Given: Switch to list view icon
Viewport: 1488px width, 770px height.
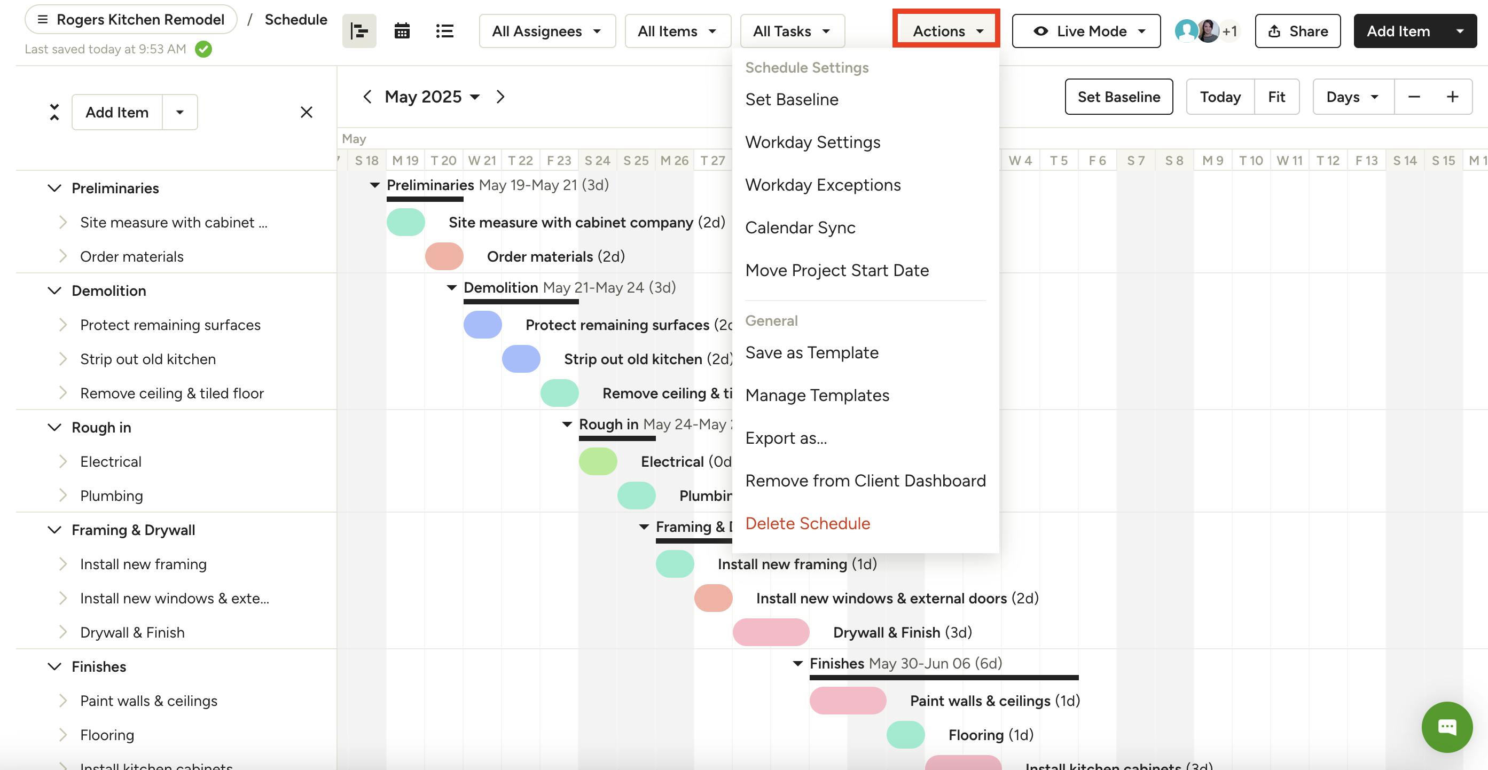Looking at the screenshot, I should coord(444,31).
